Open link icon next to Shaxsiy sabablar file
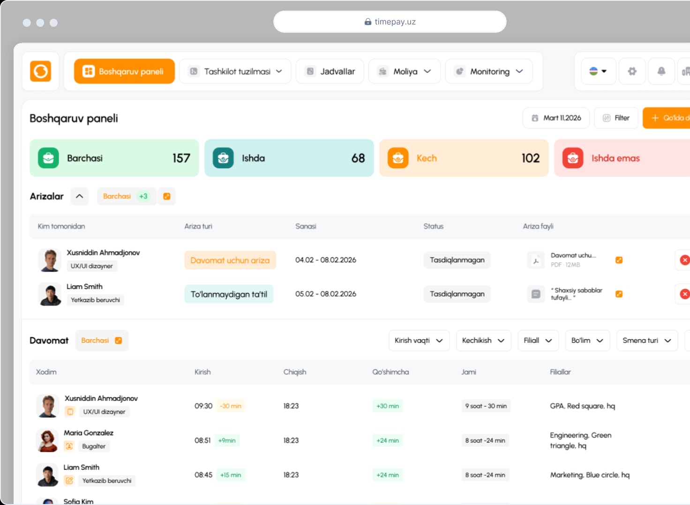 click(619, 294)
